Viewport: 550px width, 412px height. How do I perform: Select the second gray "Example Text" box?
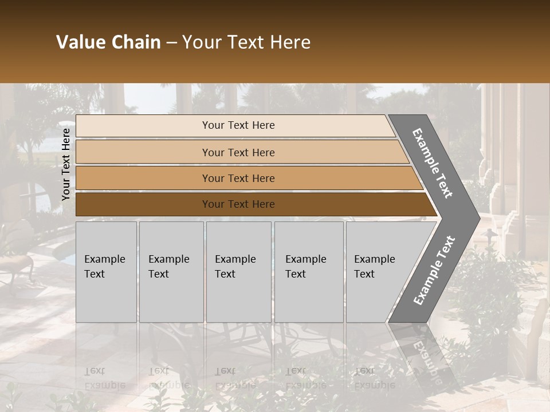coord(171,272)
